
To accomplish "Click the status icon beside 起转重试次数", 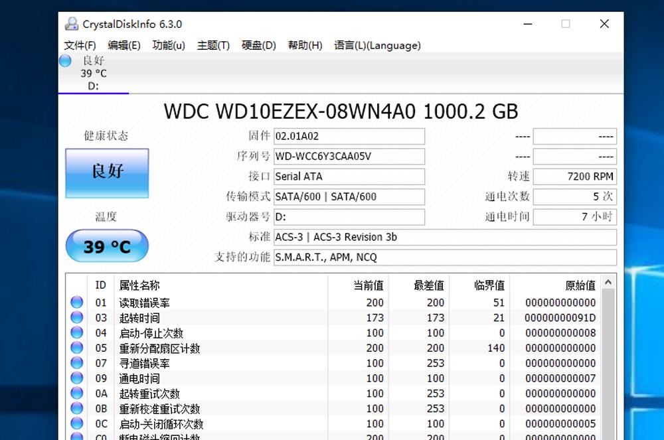I will click(76, 393).
